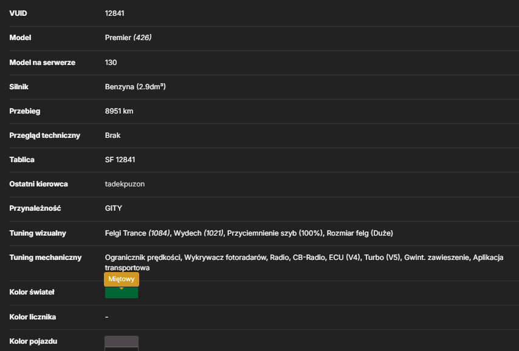Select the SF 12841 plate number
The height and width of the screenshot is (351, 519).
tap(120, 160)
